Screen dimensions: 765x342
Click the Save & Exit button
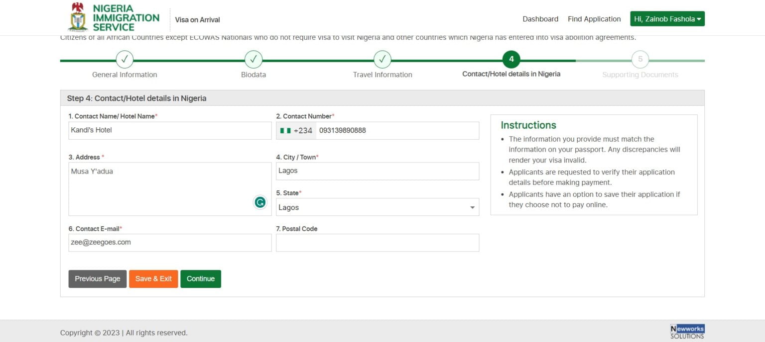pyautogui.click(x=153, y=279)
